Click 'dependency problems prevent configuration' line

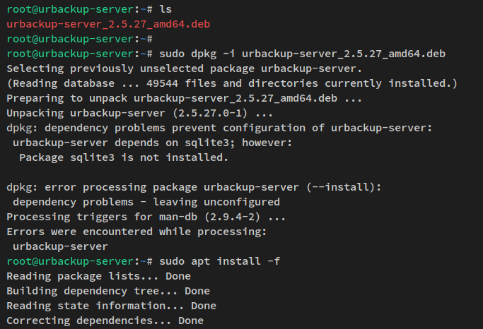point(219,128)
